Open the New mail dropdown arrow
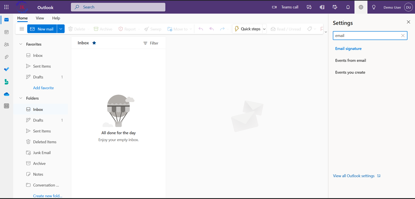This screenshot has height=199, width=415. 61,29
